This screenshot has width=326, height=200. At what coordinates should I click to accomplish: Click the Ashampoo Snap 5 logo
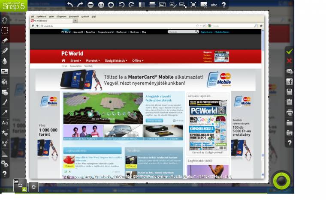pos(14,6)
